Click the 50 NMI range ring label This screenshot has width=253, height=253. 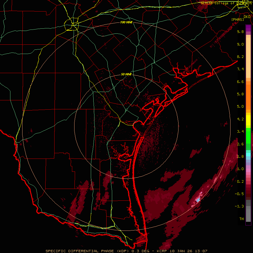coord(126,74)
